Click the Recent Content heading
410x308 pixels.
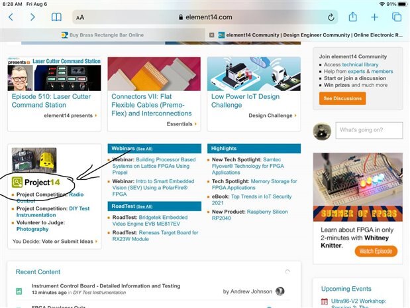(38, 272)
